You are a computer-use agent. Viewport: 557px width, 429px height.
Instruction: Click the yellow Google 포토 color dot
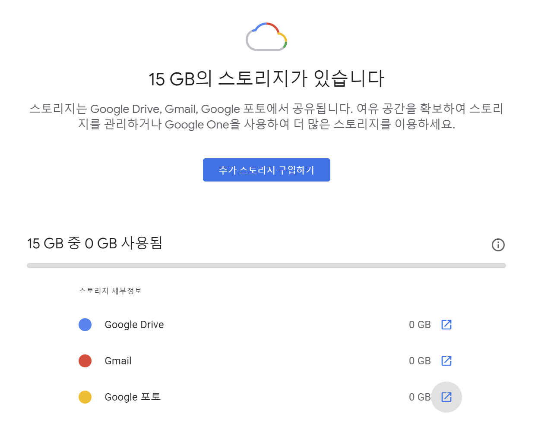tap(85, 397)
